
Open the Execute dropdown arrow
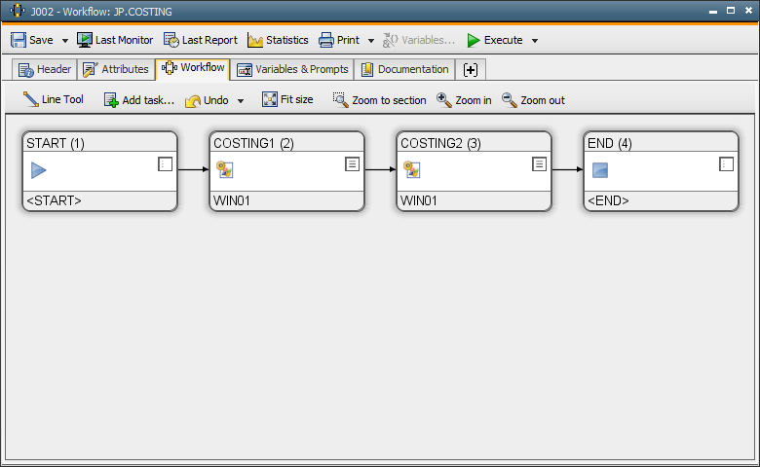pos(535,41)
